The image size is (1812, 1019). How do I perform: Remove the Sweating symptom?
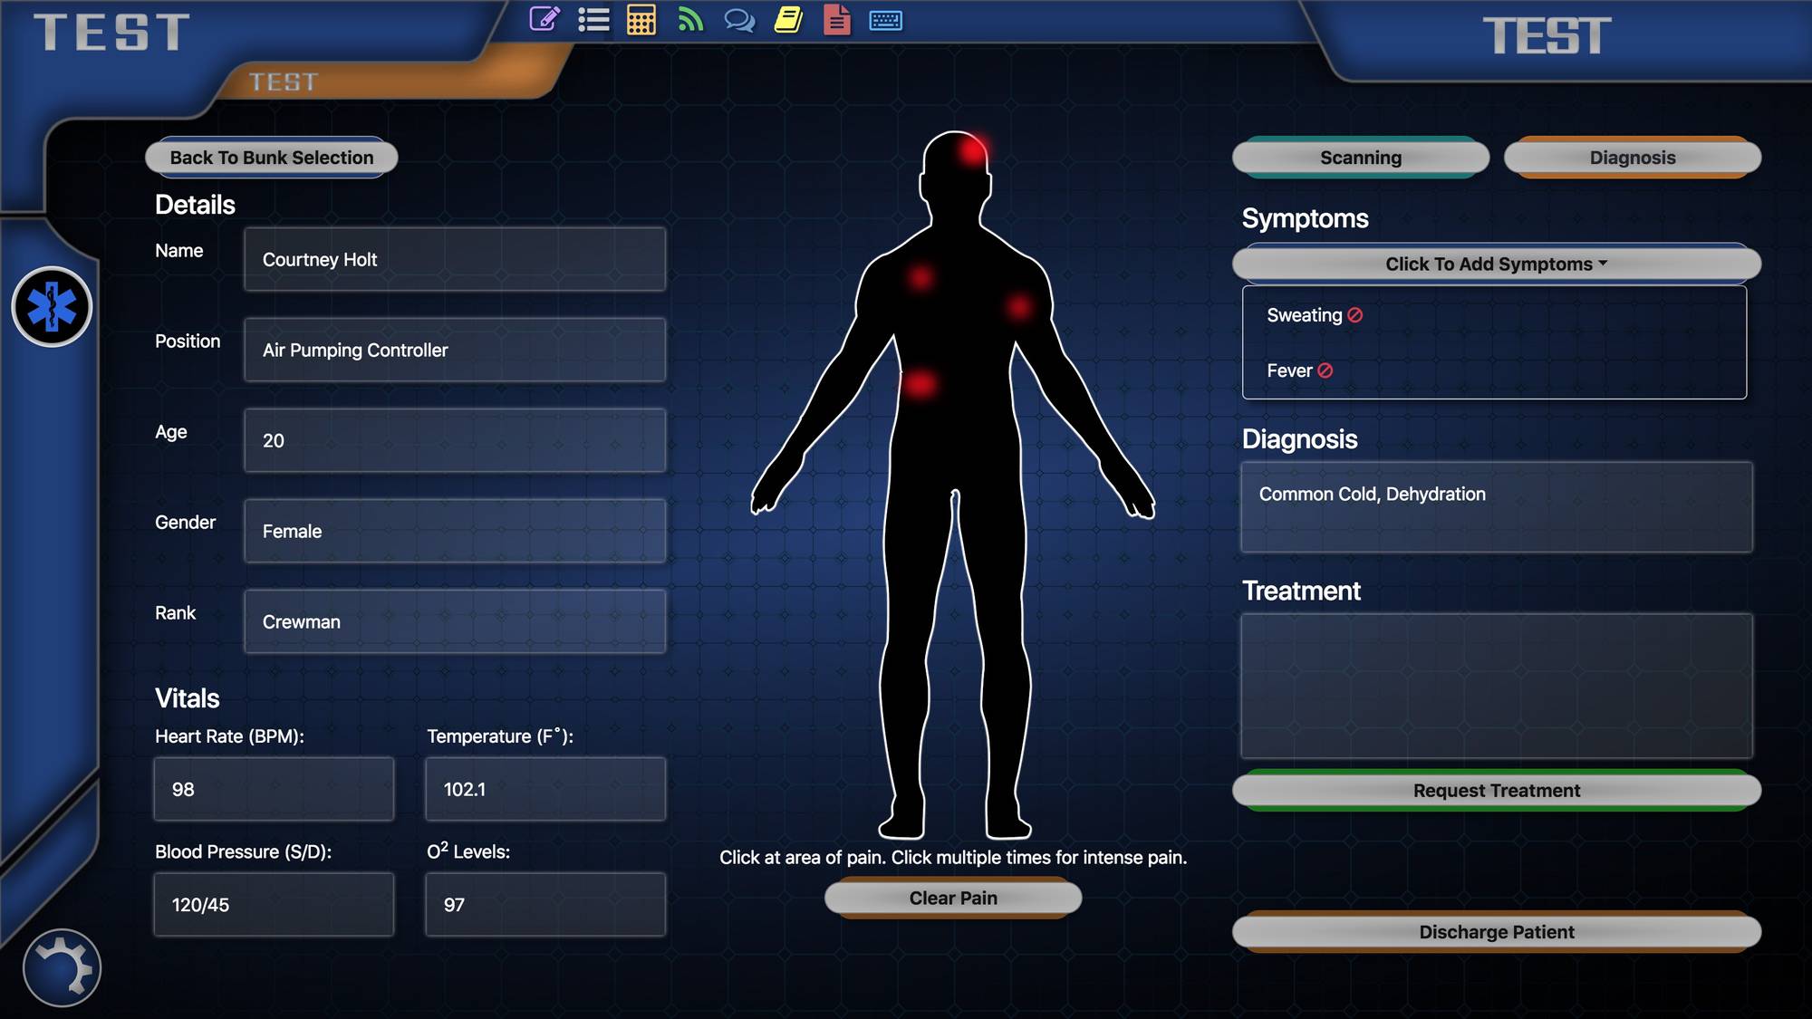1354,315
